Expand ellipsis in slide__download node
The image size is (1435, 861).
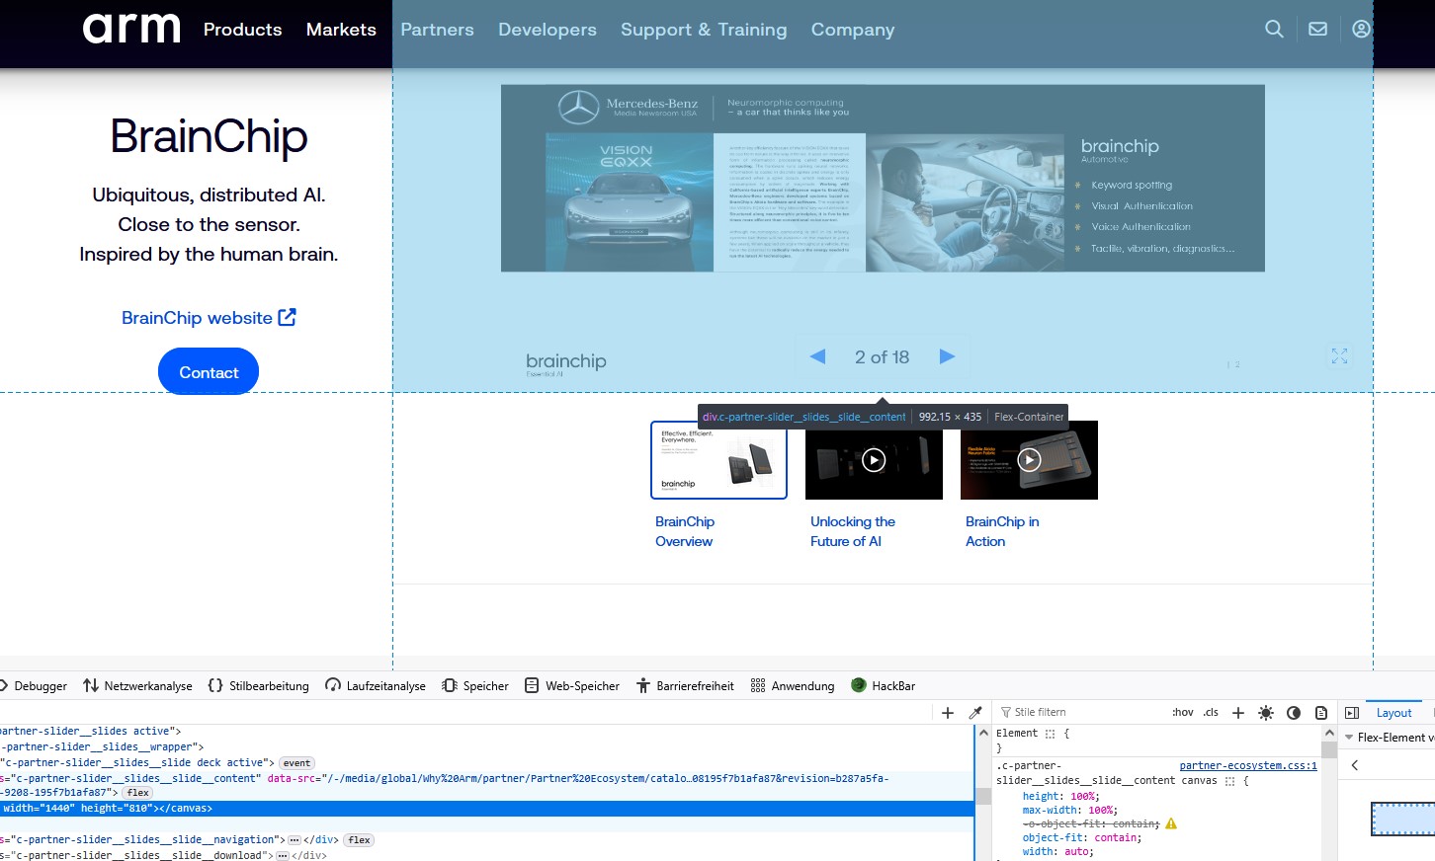tap(283, 856)
